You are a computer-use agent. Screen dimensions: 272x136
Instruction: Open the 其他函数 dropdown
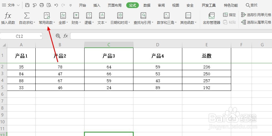tap(188, 18)
